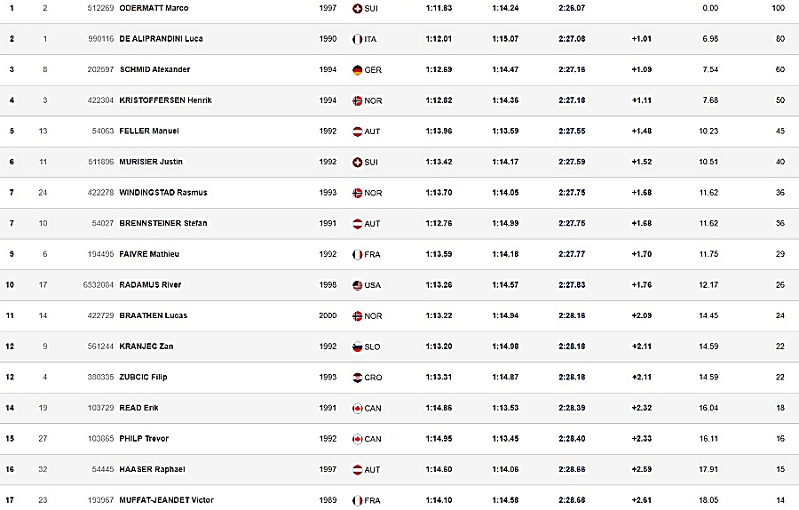Click the Croatia flag in ZUBCIC Filip row
The width and height of the screenshot is (799, 510).
[x=357, y=378]
